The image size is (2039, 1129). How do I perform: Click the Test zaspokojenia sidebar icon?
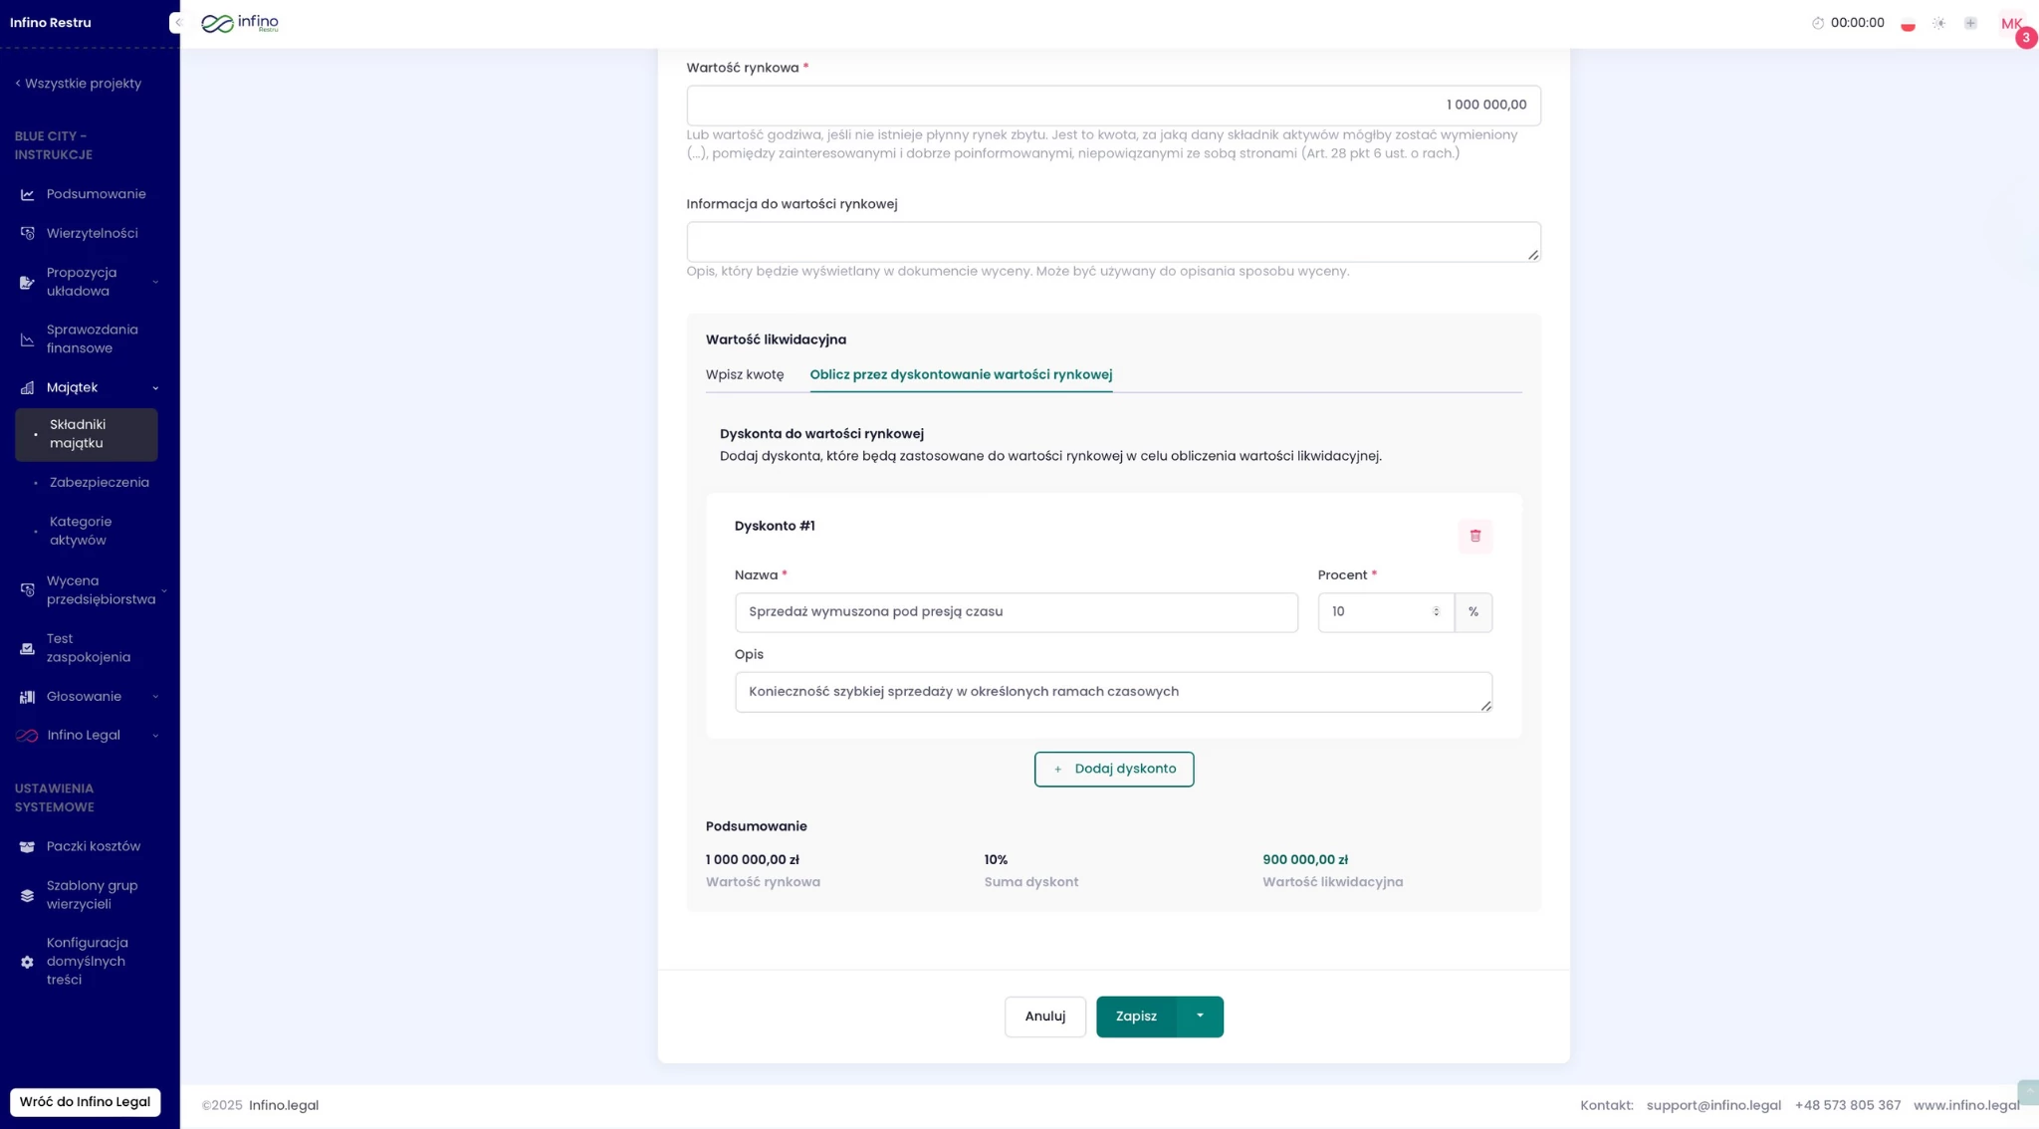click(27, 649)
